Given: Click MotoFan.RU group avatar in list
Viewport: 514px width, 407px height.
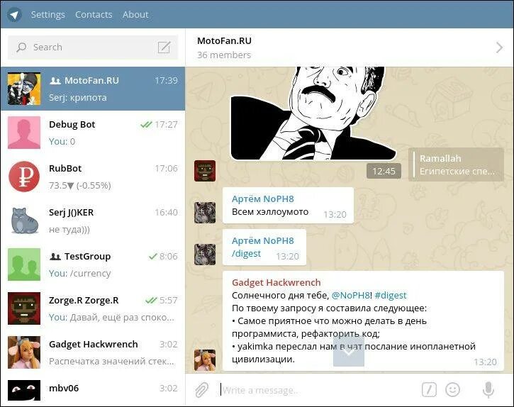Looking at the screenshot, I should tap(24, 89).
